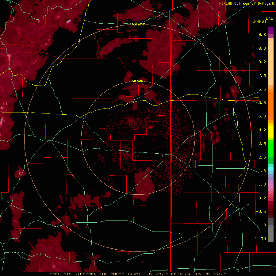Click the [PHAS] unit label

click(259, 21)
